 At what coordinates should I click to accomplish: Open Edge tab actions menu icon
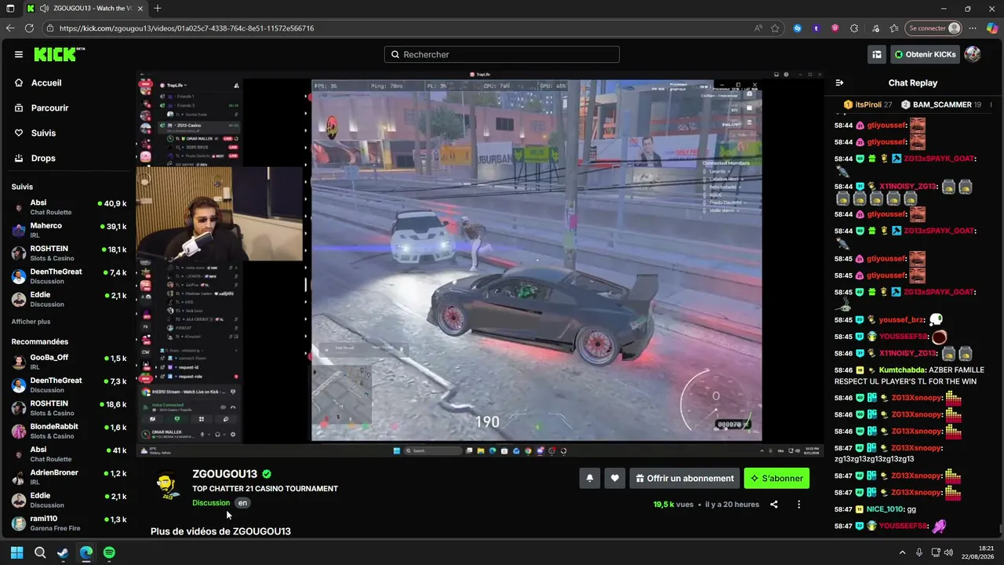click(x=10, y=9)
